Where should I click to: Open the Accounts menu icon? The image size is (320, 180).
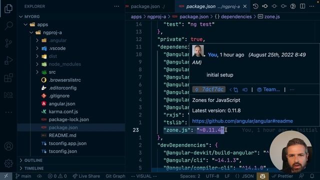tap(8, 146)
